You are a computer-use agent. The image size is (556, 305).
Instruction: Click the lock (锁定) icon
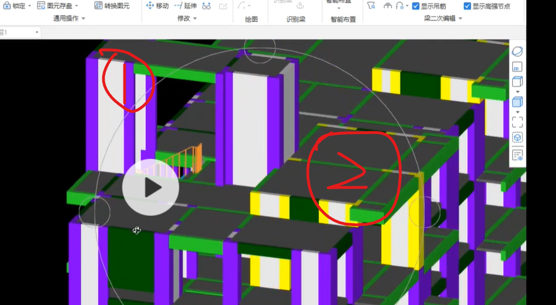(x=7, y=5)
